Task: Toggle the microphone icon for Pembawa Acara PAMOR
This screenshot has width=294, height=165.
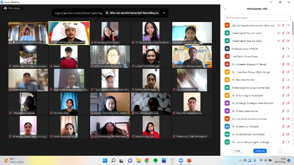Action: pos(283,49)
